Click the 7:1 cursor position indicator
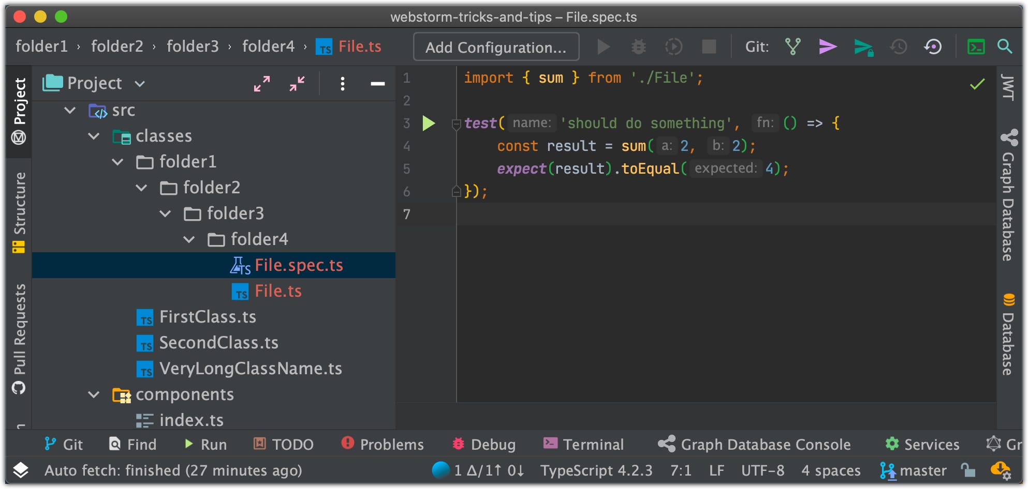 click(681, 470)
